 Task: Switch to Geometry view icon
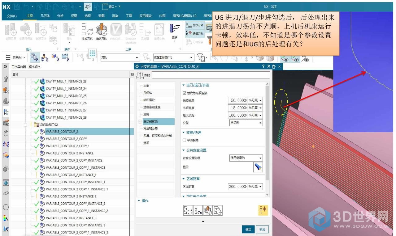pos(55,57)
